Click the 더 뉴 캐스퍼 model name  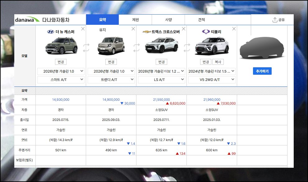(65, 32)
